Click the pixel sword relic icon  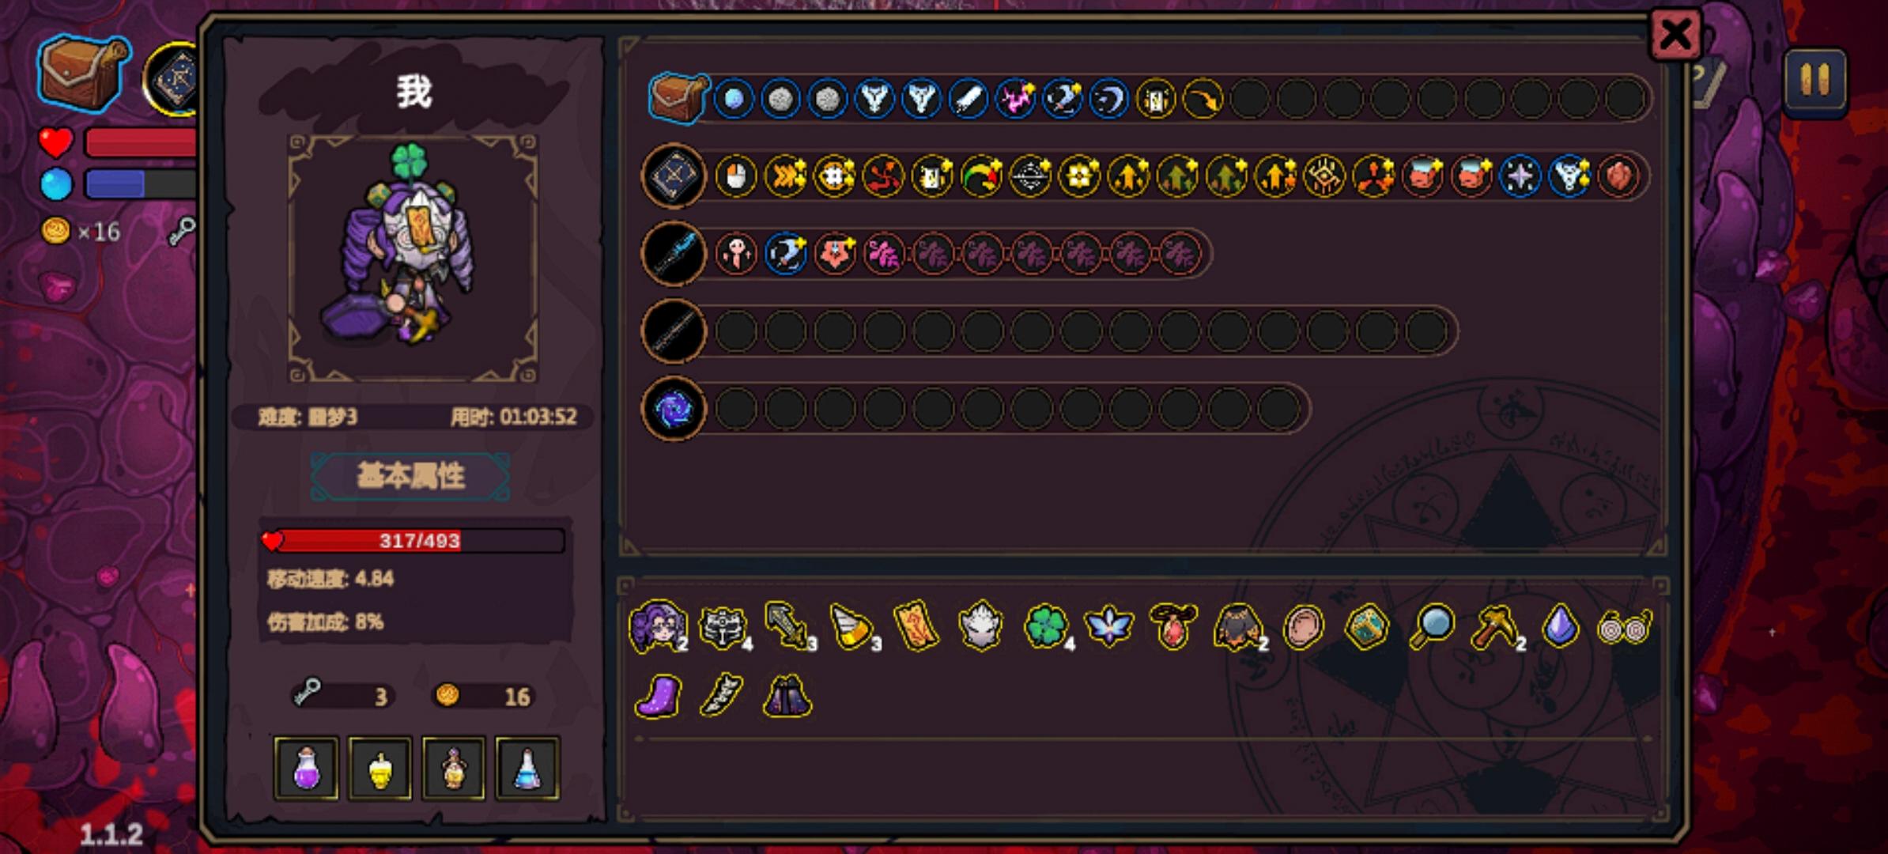coord(787,625)
